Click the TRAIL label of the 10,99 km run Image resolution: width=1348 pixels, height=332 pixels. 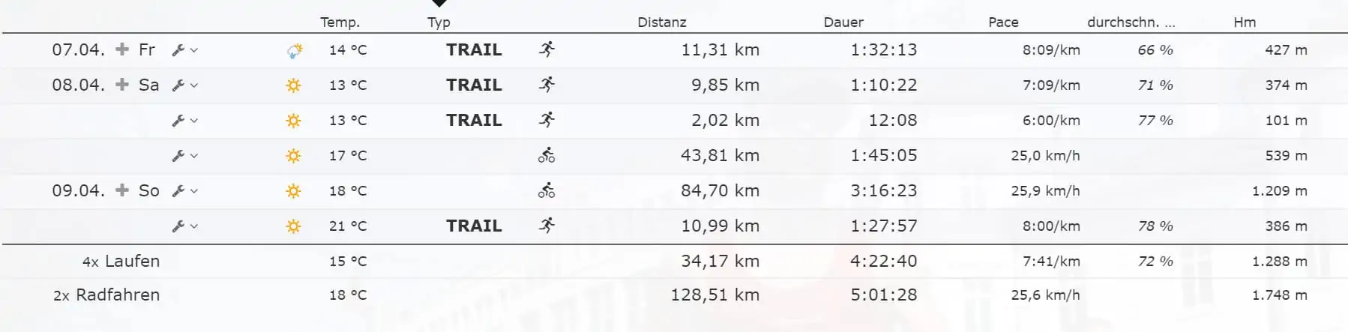474,226
